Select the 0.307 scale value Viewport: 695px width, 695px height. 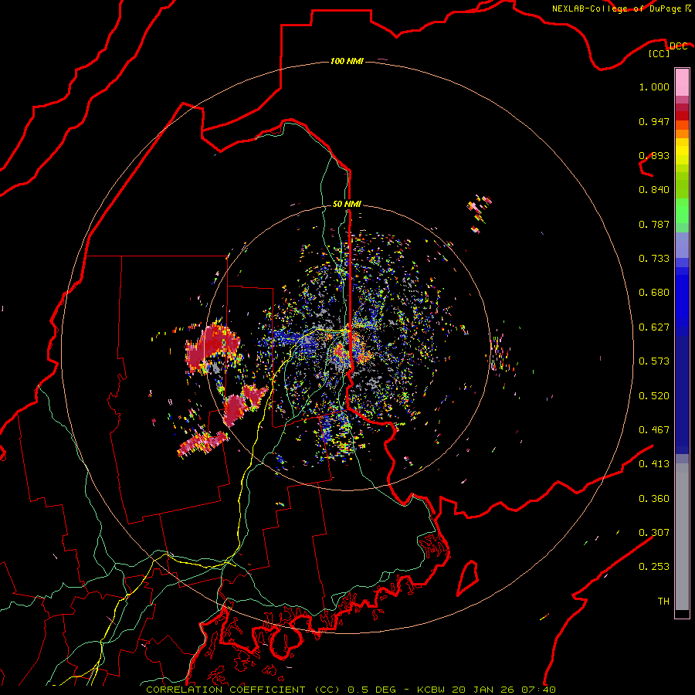[654, 533]
